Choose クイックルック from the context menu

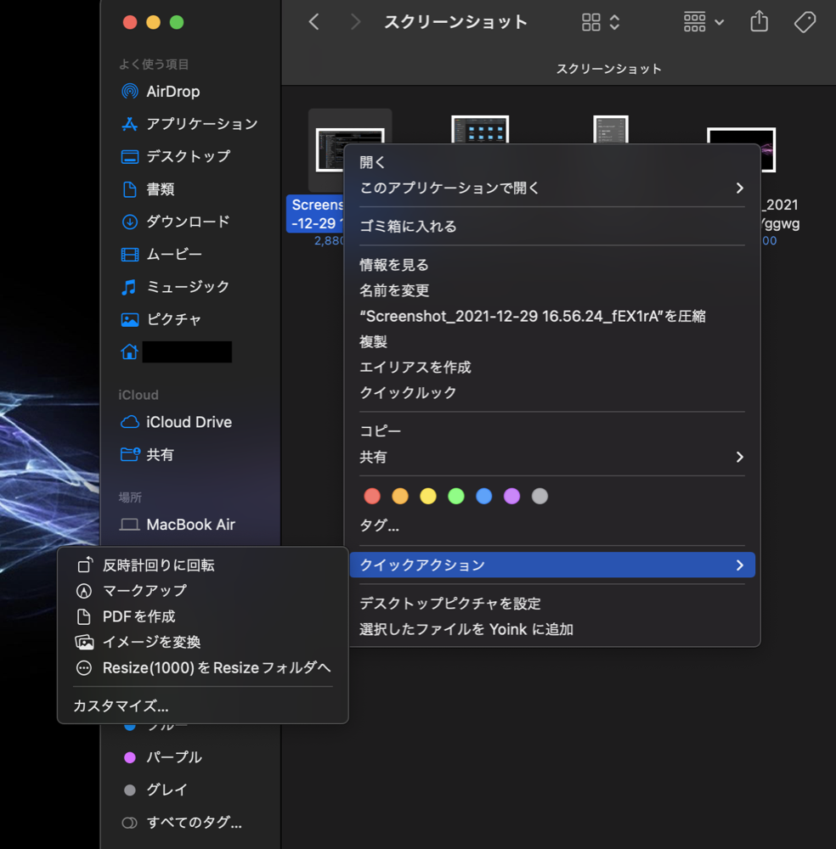tap(552, 392)
